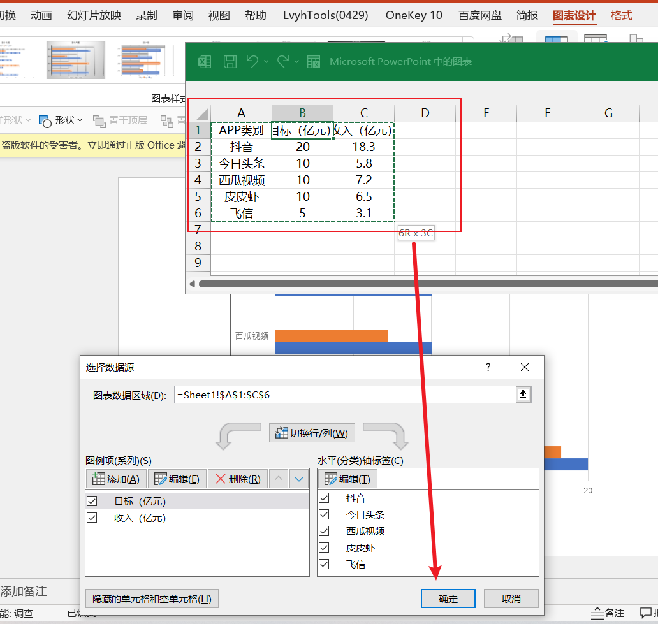
Task: Open the 幻灯片放映 ribbon tab
Action: (x=94, y=15)
